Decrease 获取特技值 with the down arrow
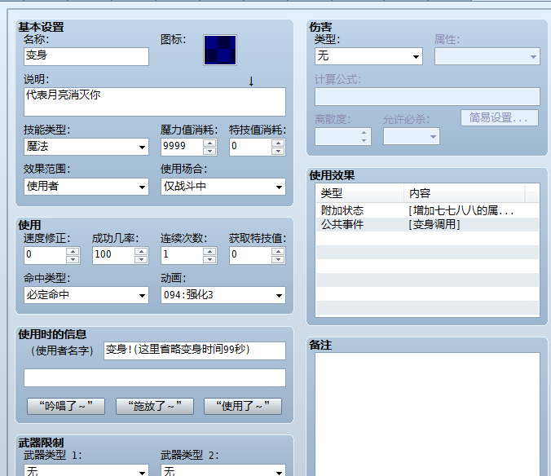 point(278,260)
